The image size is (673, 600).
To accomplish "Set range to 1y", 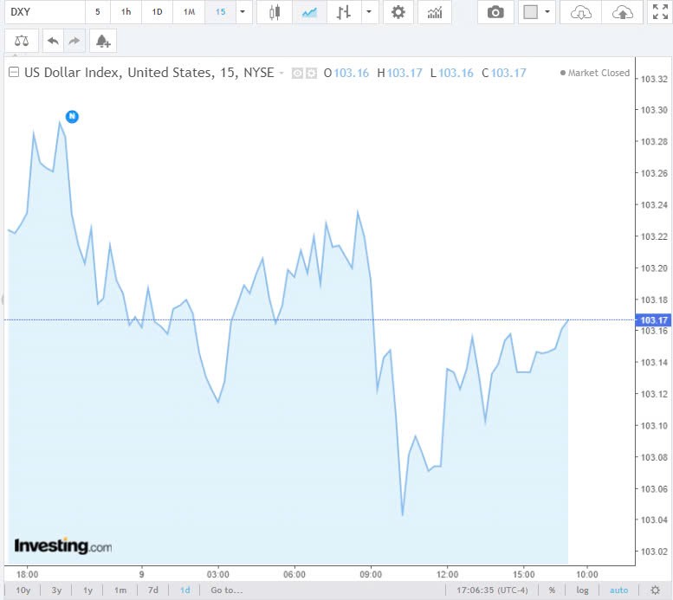I will tap(87, 590).
